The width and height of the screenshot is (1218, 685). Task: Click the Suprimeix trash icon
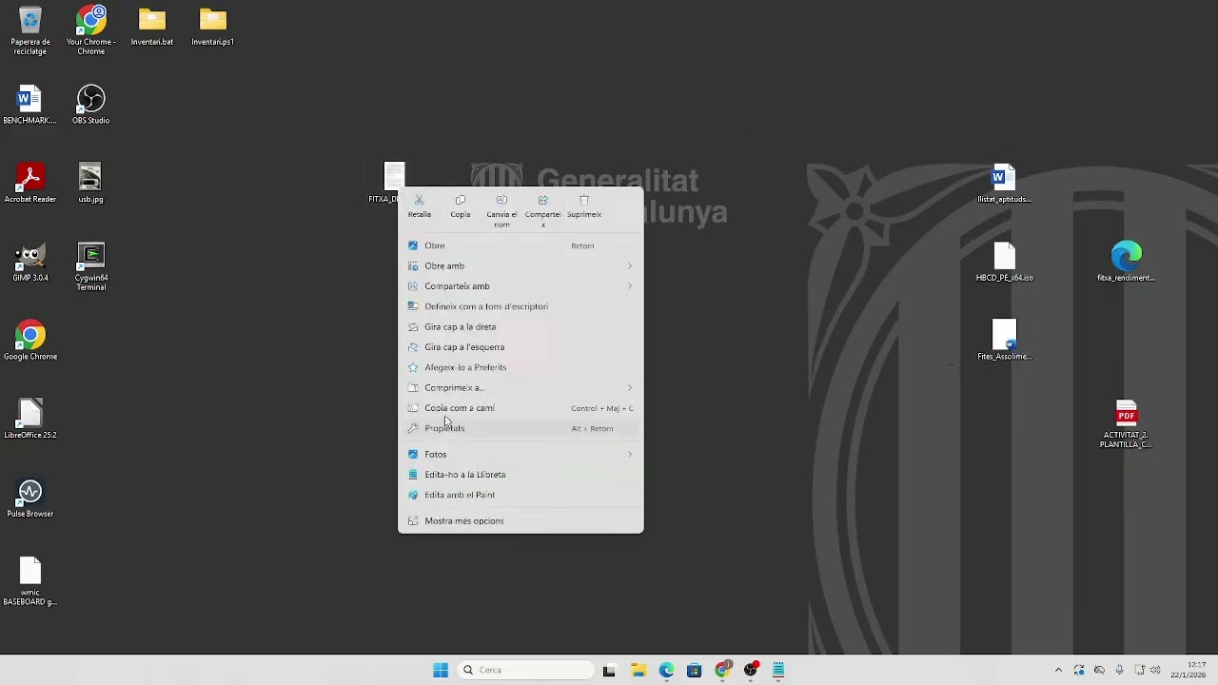[x=584, y=201]
